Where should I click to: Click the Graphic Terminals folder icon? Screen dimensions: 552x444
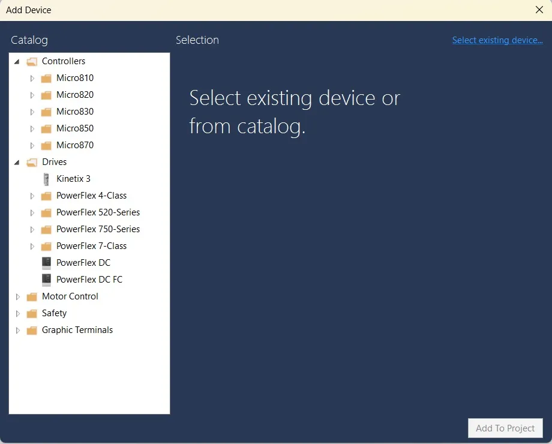tap(31, 329)
